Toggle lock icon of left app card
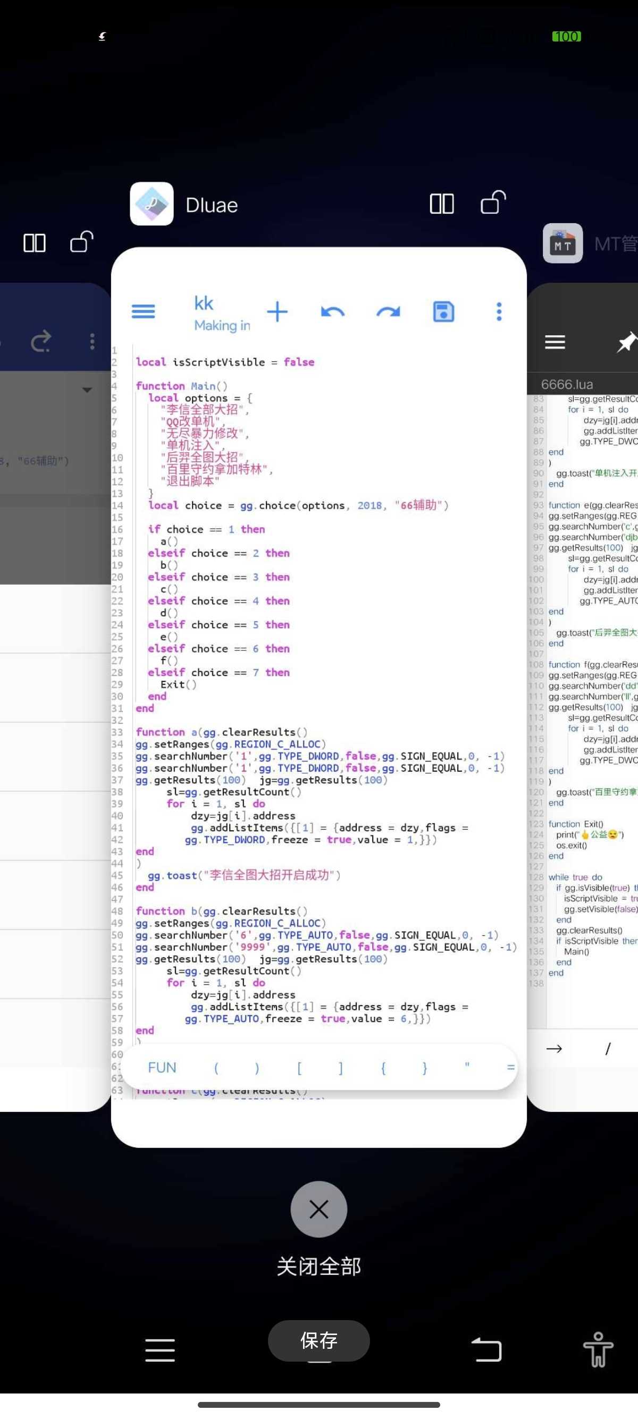Viewport: 638px width, 1419px height. point(81,241)
